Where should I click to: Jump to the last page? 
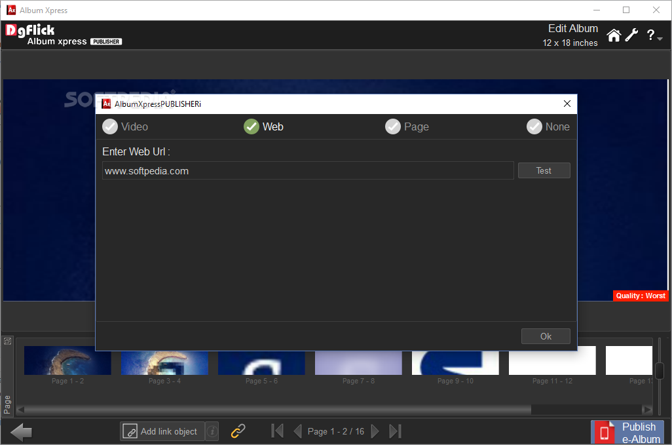(395, 431)
